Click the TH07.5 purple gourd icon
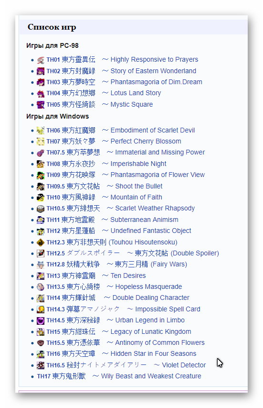The height and width of the screenshot is (408, 263). (41, 153)
